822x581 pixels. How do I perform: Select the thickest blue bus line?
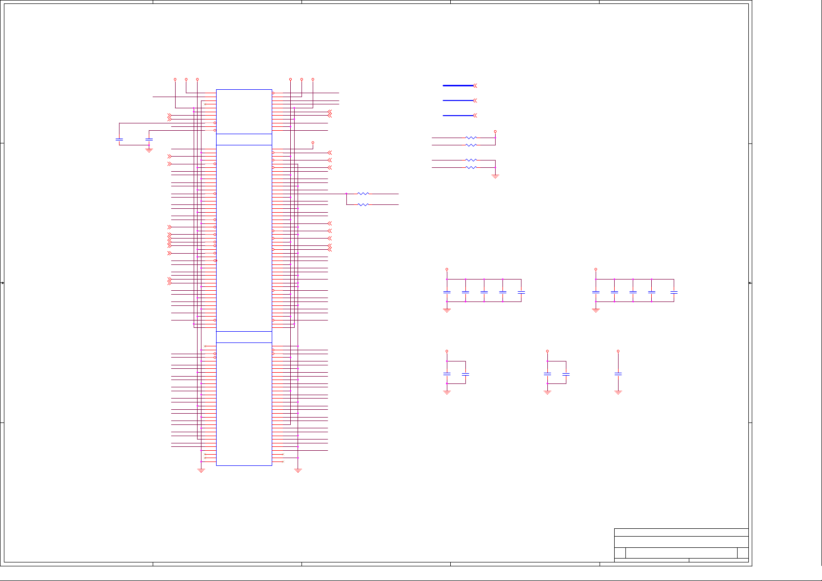pyautogui.click(x=458, y=85)
